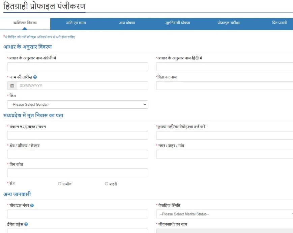Screen dimensions: 293x233
Task: Go to the मूलनिवासी घोषणा tab
Action: (177, 23)
